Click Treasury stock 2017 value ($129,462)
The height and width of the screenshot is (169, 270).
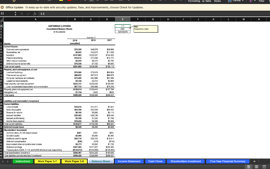pos(110,150)
